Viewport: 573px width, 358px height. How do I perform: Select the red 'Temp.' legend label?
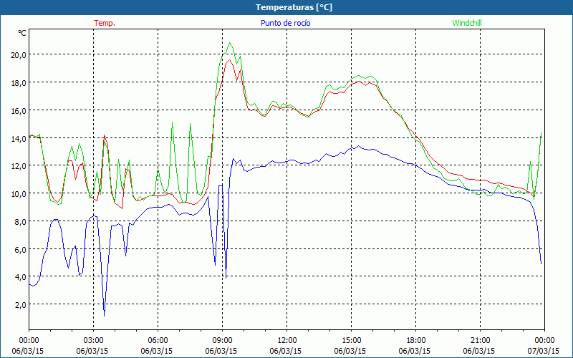105,23
